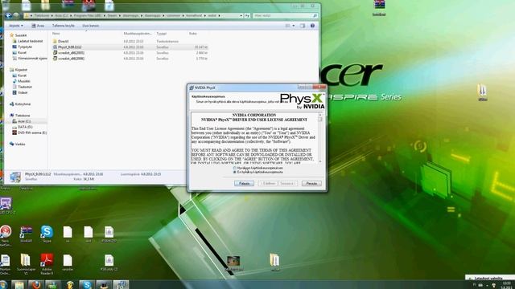The height and width of the screenshot is (289, 515).
Task: Click the Explorer forward navigation arrow
Action: pyautogui.click(x=16, y=15)
